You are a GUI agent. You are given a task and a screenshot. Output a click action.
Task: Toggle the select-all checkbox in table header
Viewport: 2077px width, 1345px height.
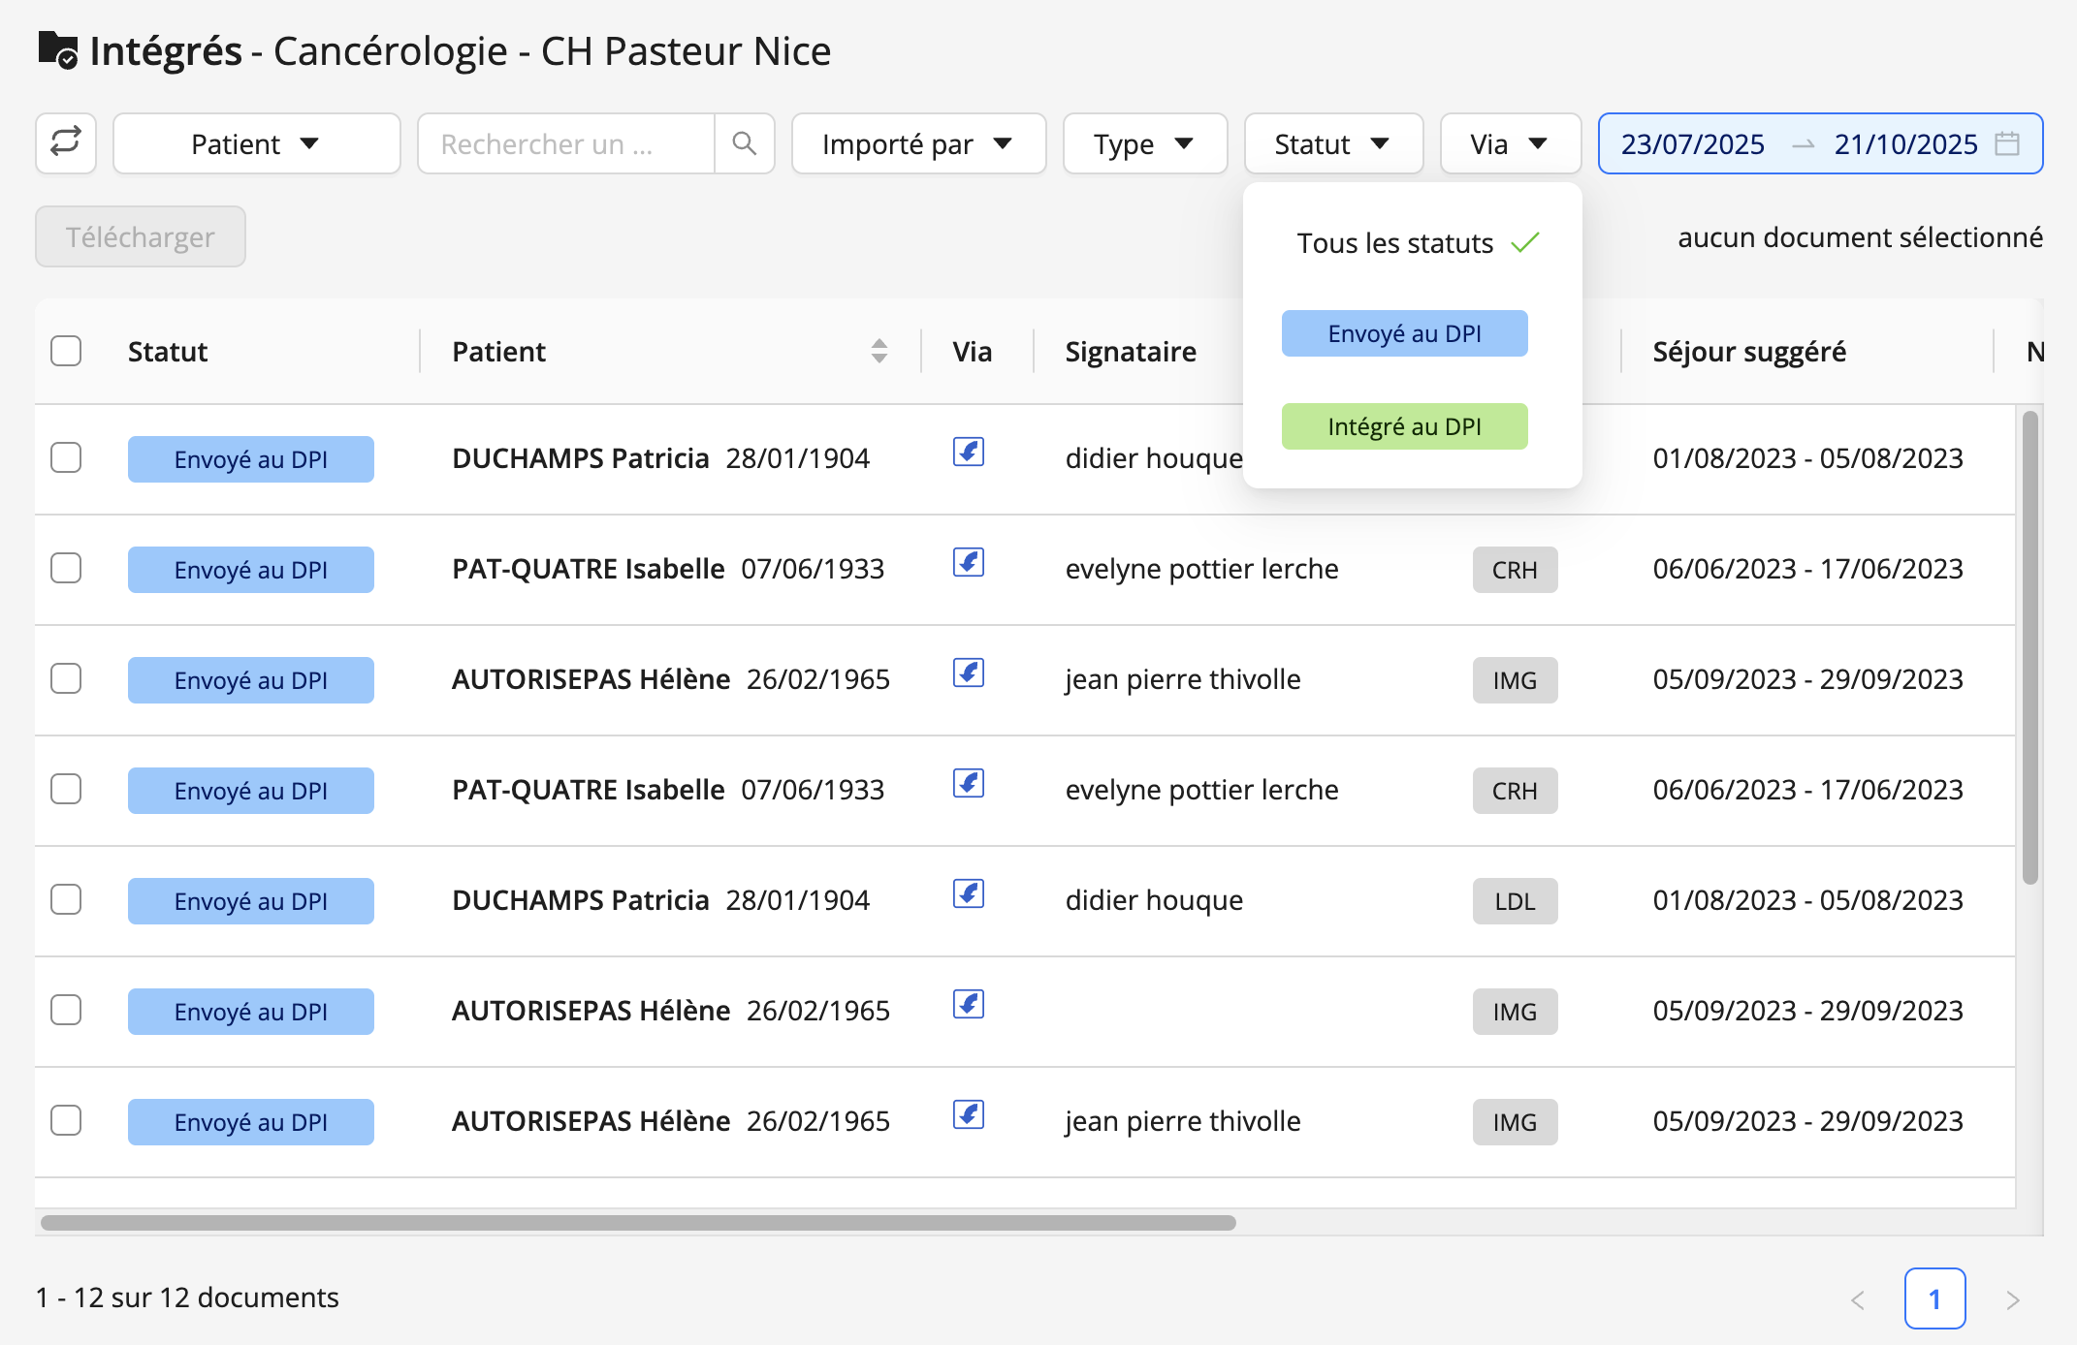66,351
